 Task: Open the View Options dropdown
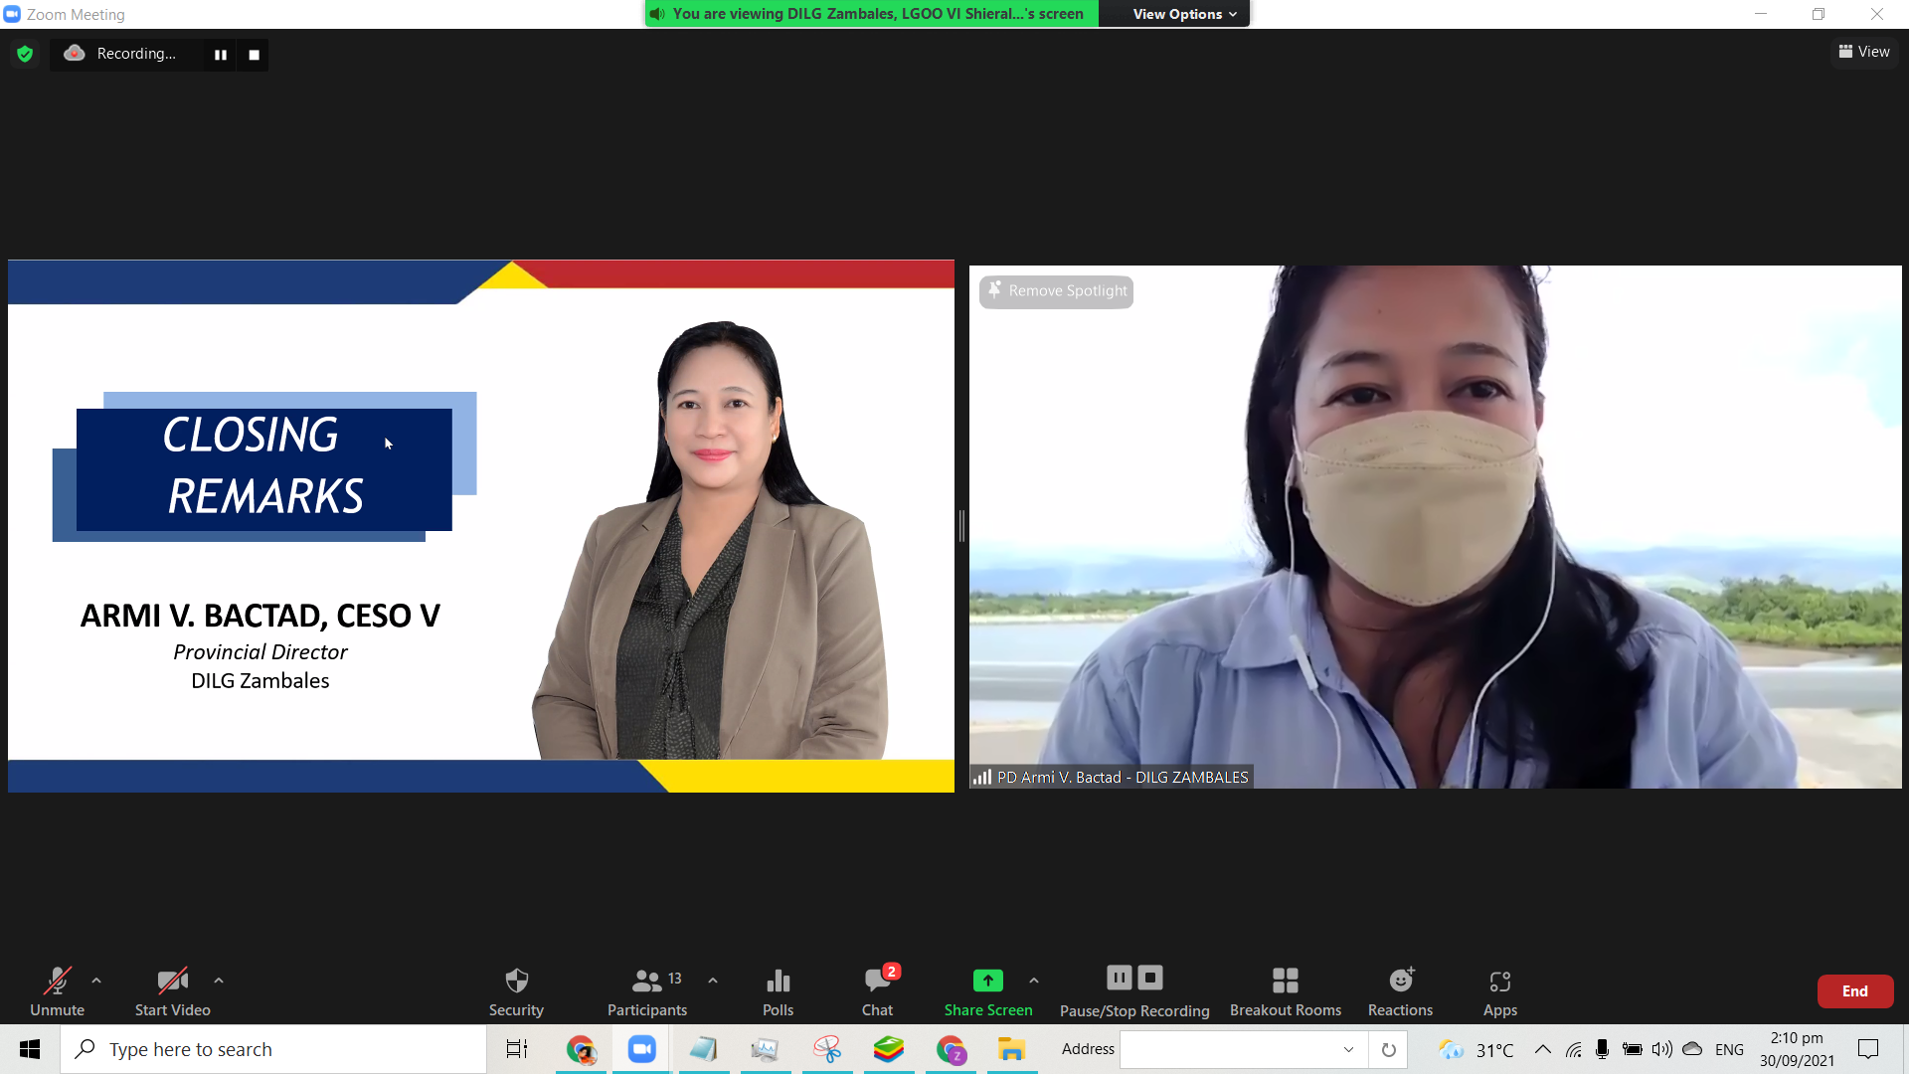pos(1185,14)
